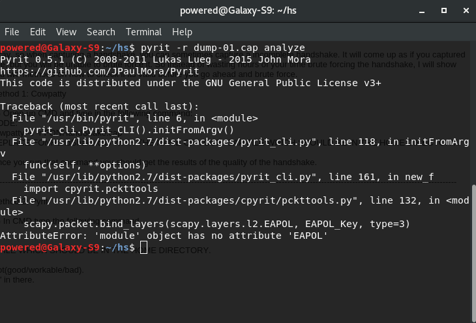Viewport: 476px width, 323px height.
Task: Click the 'Traceback (most recent call last)' line
Action: [99, 106]
